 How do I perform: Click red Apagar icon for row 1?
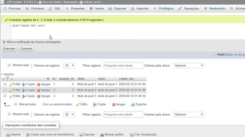point(39,84)
